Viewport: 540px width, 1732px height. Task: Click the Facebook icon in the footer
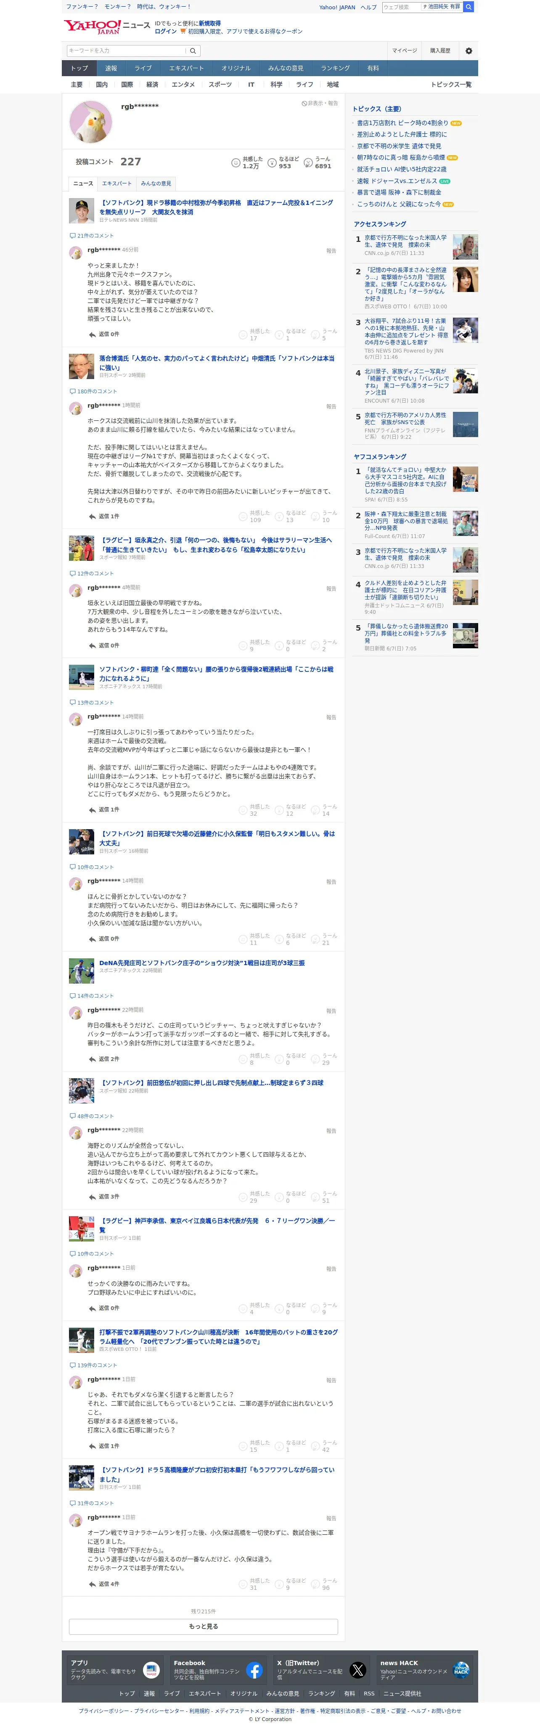(x=254, y=1670)
